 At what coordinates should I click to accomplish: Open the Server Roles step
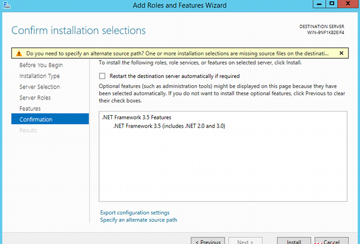35,98
